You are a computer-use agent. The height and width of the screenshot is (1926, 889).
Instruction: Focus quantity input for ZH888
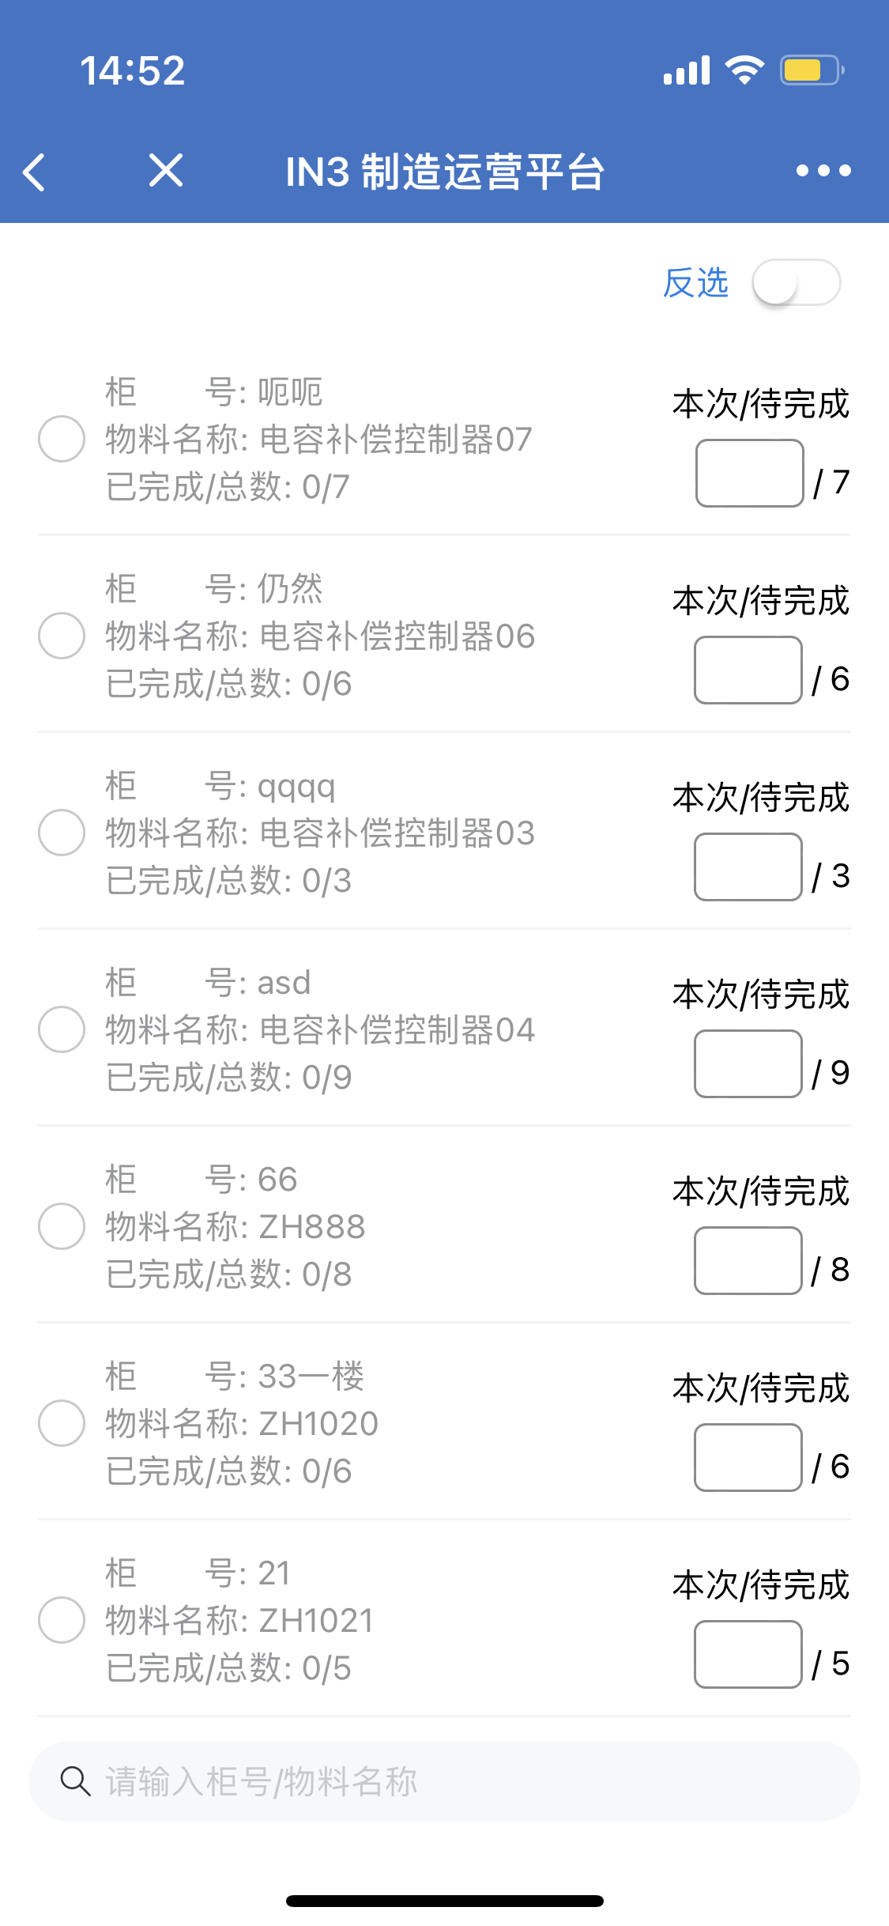(748, 1261)
